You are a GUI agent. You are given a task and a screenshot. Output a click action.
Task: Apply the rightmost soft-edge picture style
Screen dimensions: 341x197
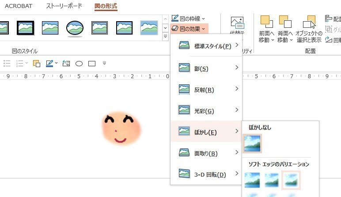click(149, 28)
